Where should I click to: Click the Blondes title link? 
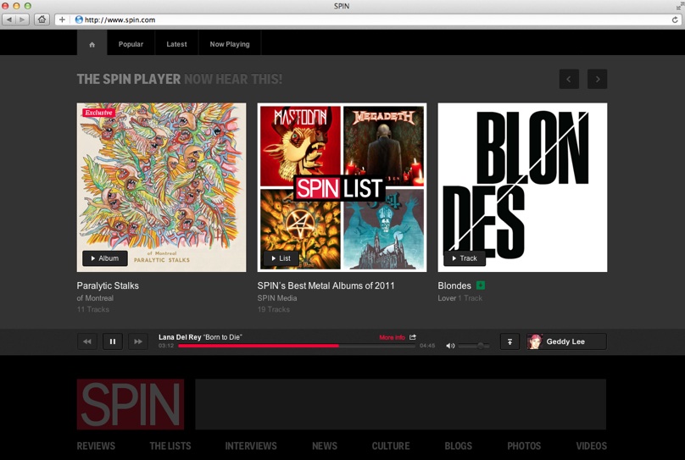(x=454, y=285)
